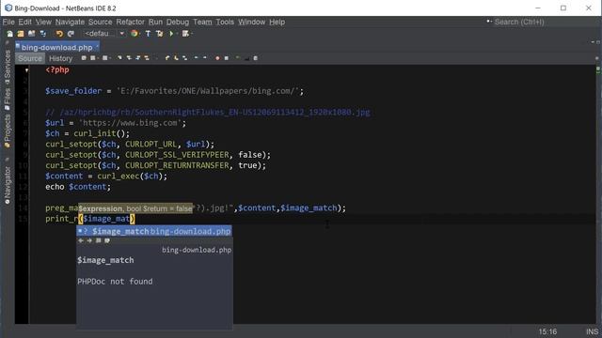Click Go to Source icon in documentation popup
The height and width of the screenshot is (338, 602).
107,240
